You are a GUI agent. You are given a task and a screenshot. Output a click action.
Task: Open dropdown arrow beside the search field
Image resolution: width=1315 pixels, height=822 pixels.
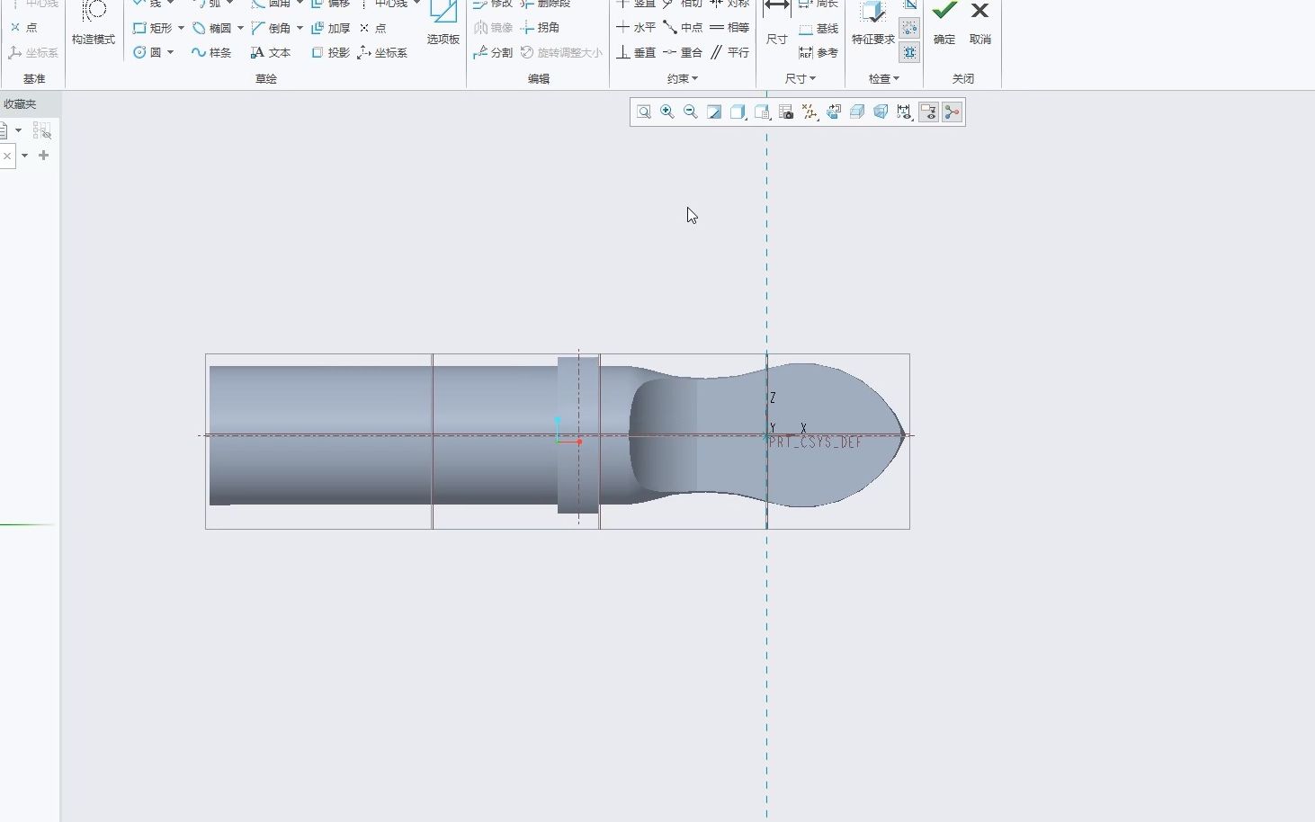click(24, 156)
